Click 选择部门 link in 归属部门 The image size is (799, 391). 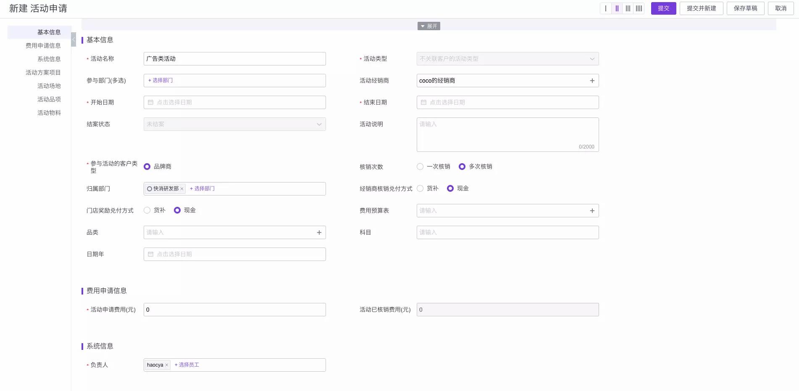(202, 189)
